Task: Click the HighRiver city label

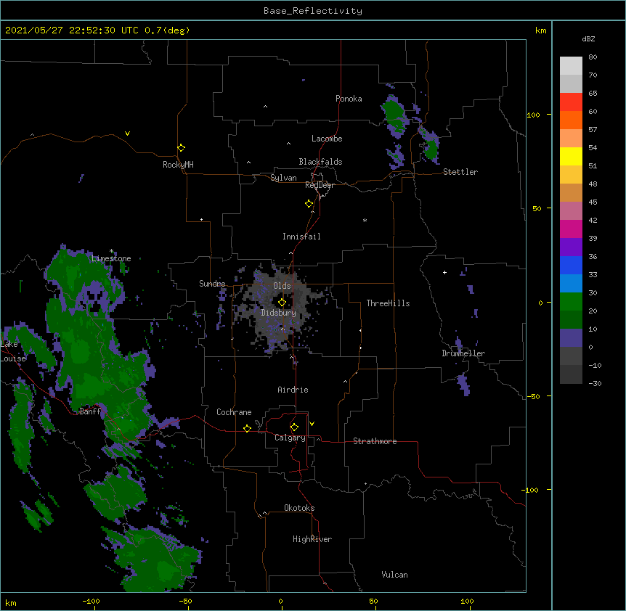Action: (312, 539)
